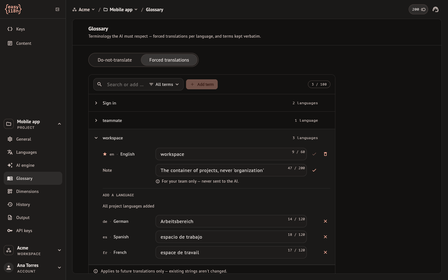Remove the German translation

click(325, 221)
